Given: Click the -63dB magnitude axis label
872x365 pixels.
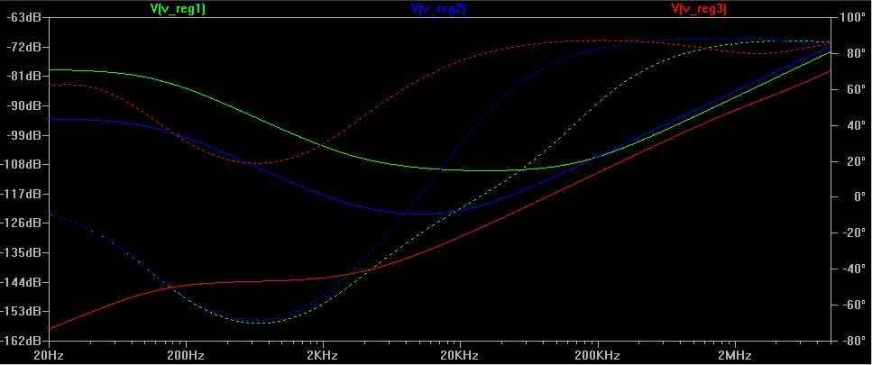Looking at the screenshot, I should point(23,17).
